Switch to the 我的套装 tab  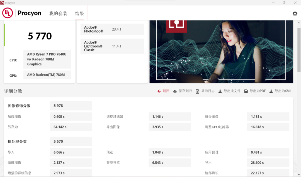[x=58, y=13]
